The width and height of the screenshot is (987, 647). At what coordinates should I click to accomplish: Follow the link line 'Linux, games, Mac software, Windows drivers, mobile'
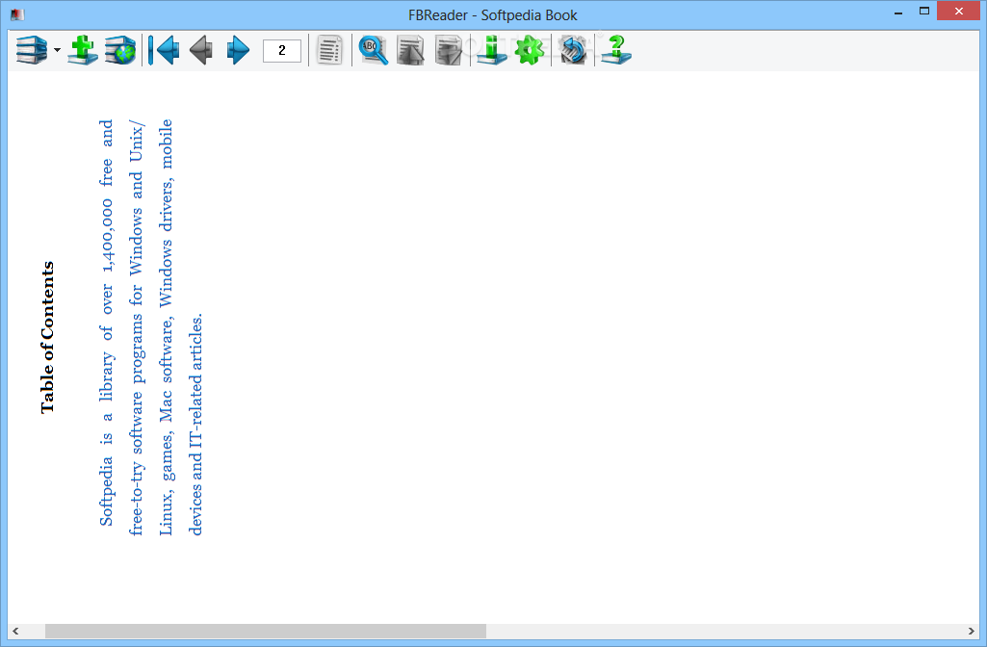click(x=167, y=327)
